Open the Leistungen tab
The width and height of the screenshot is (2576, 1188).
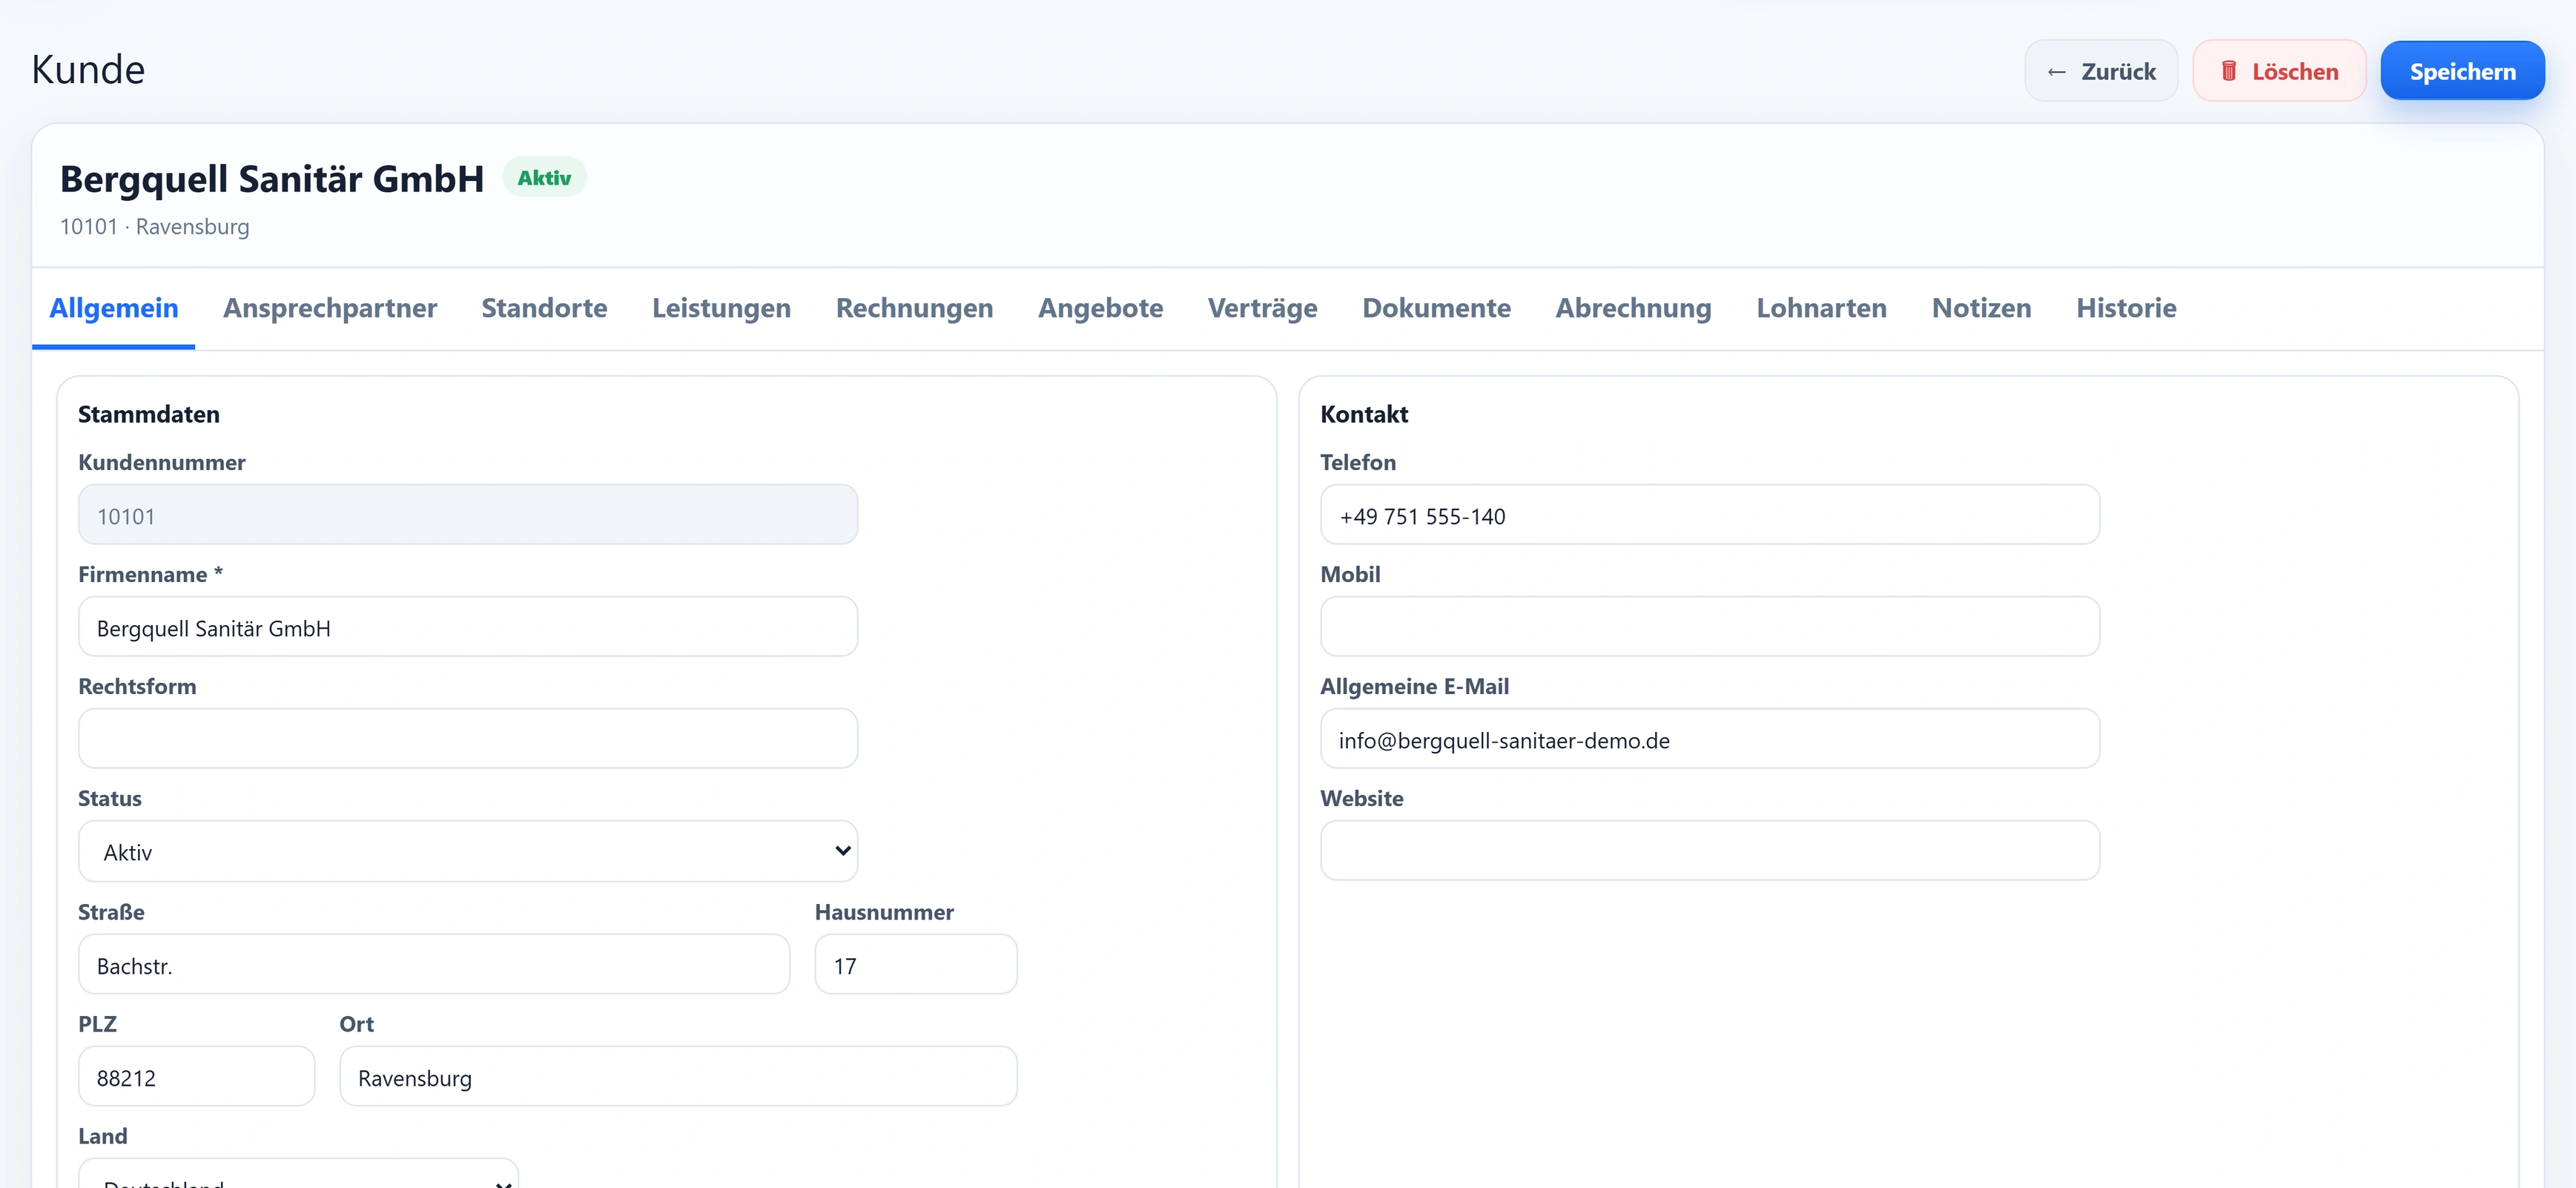coord(721,308)
